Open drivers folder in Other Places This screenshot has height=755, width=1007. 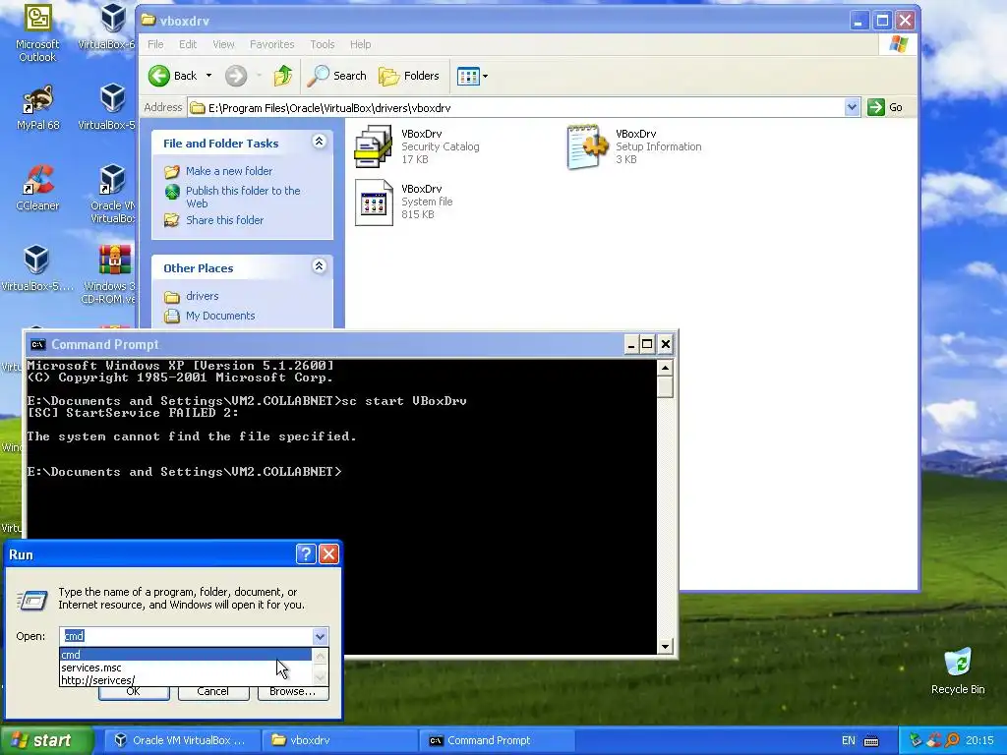click(x=202, y=296)
